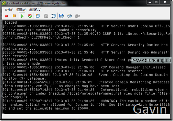Take a snapshot of the virtual machine

tap(38, 16)
